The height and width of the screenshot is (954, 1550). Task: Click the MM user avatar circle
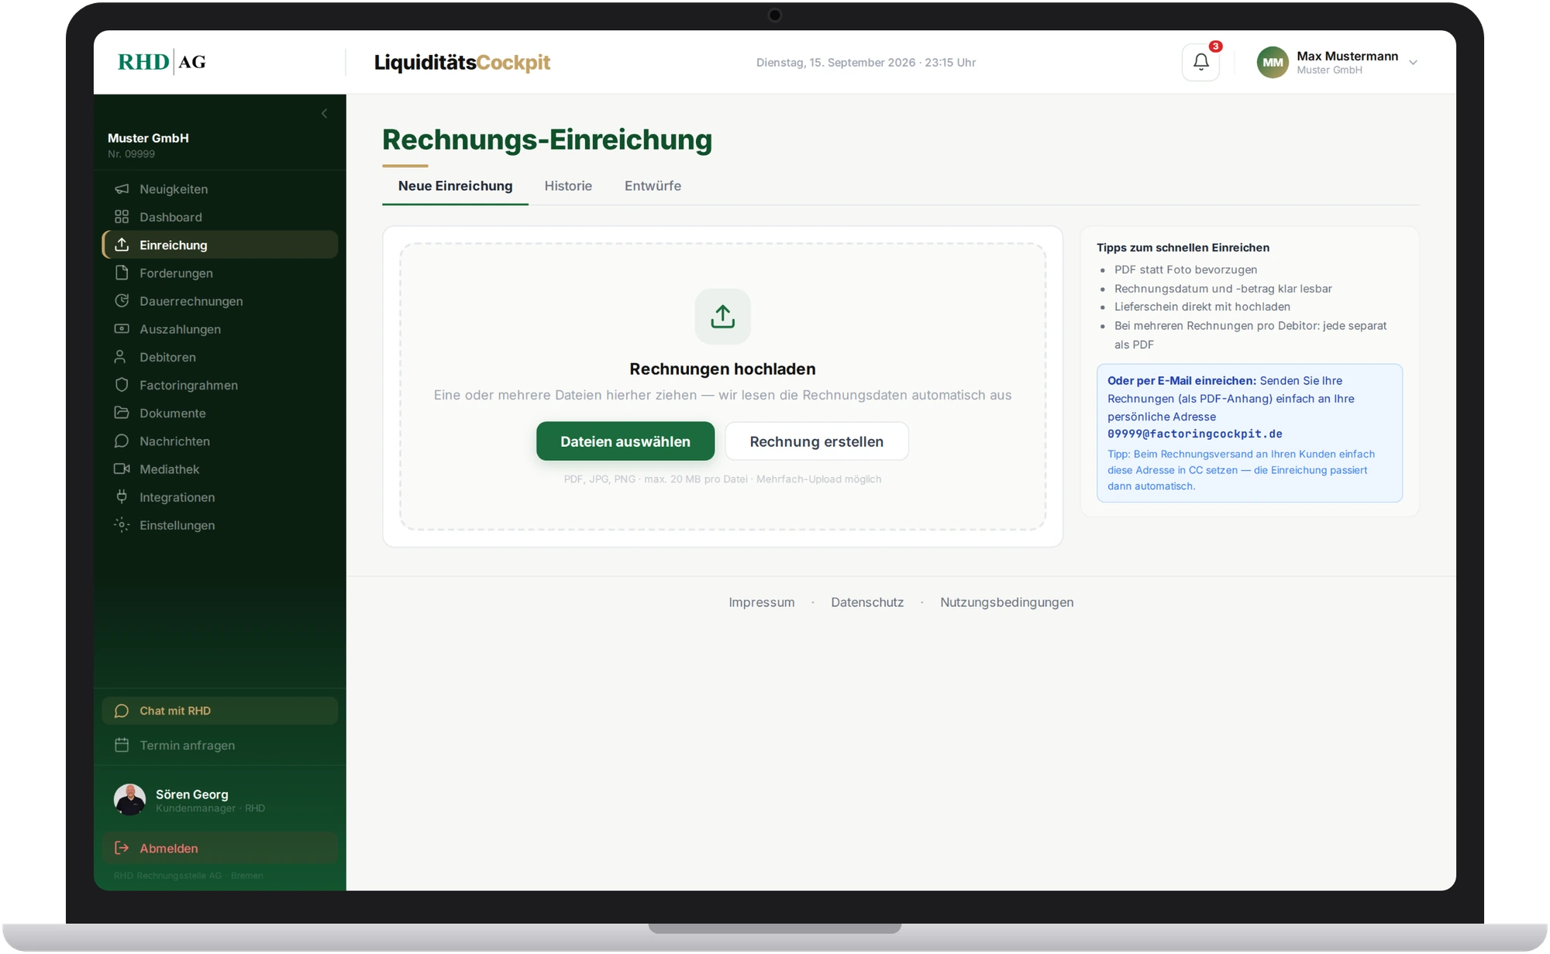point(1273,63)
